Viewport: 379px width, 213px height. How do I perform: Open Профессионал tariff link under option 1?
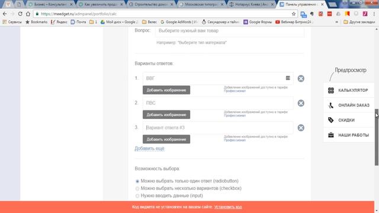pos(235,91)
